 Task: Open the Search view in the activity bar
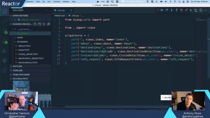click(x=5, y=21)
